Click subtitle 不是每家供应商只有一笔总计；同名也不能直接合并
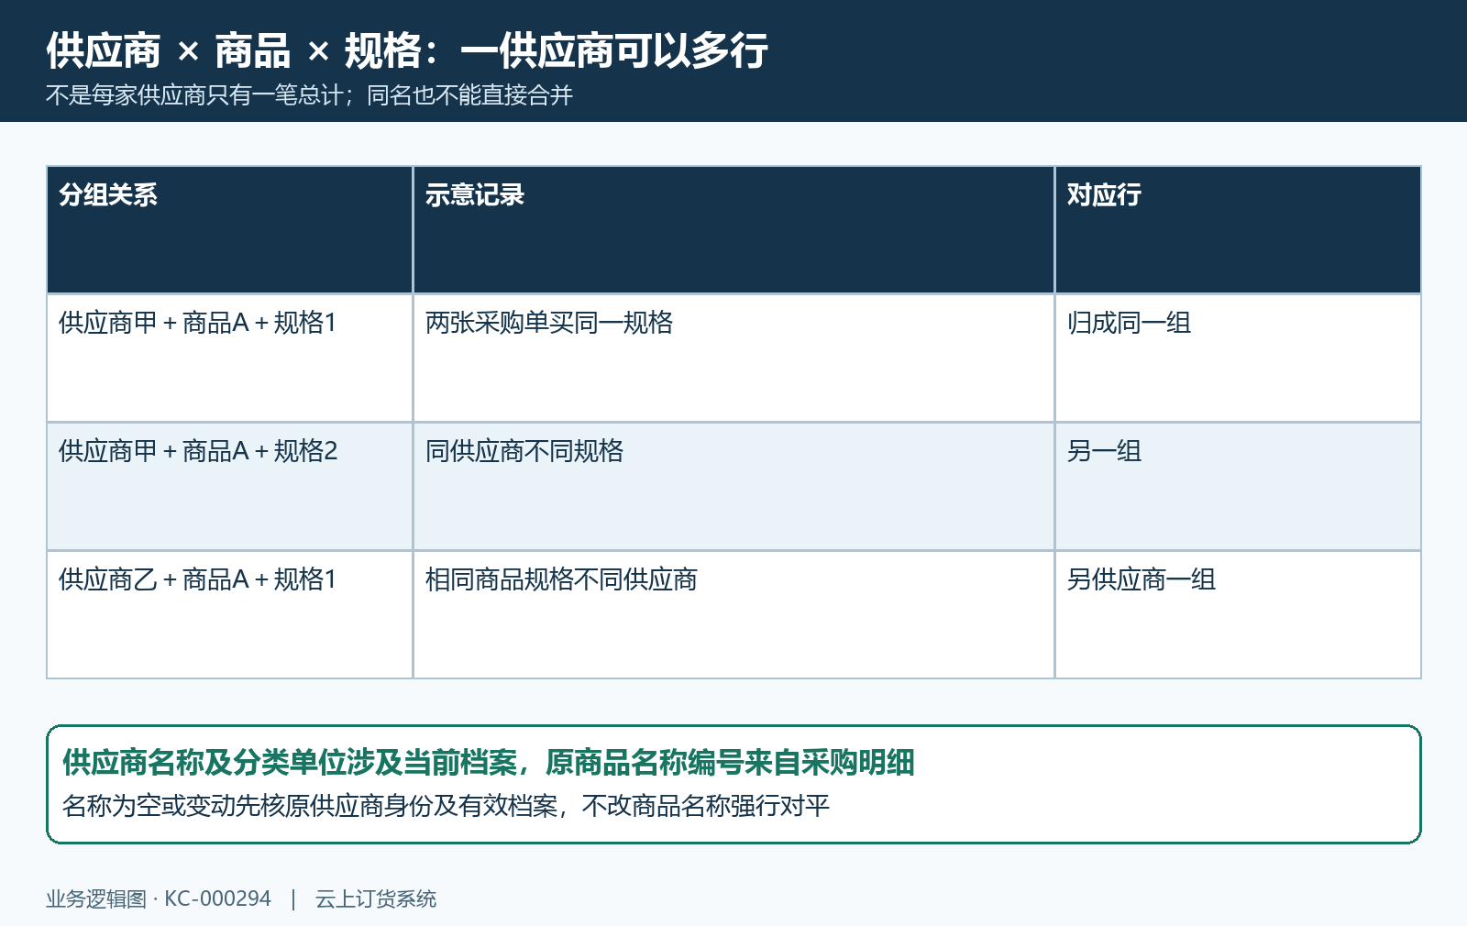Image resolution: width=1467 pixels, height=926 pixels. pos(309,95)
